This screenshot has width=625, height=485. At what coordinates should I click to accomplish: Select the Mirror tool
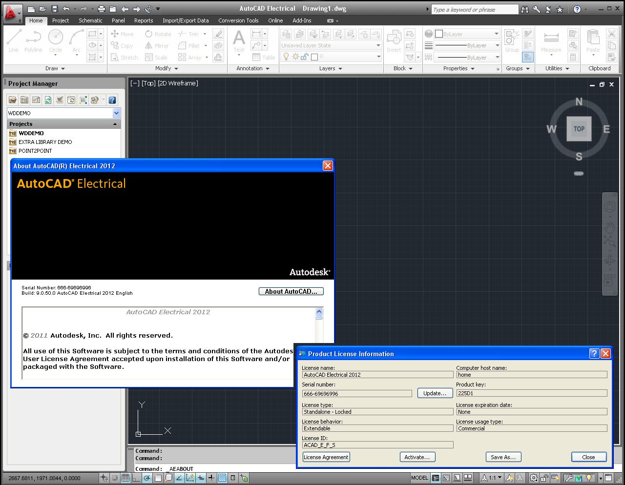157,46
